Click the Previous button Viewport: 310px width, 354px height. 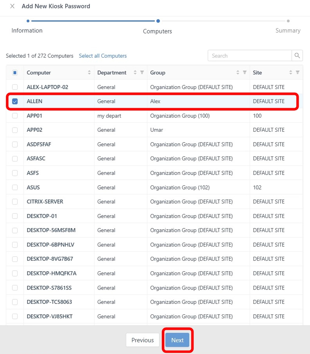(143, 340)
